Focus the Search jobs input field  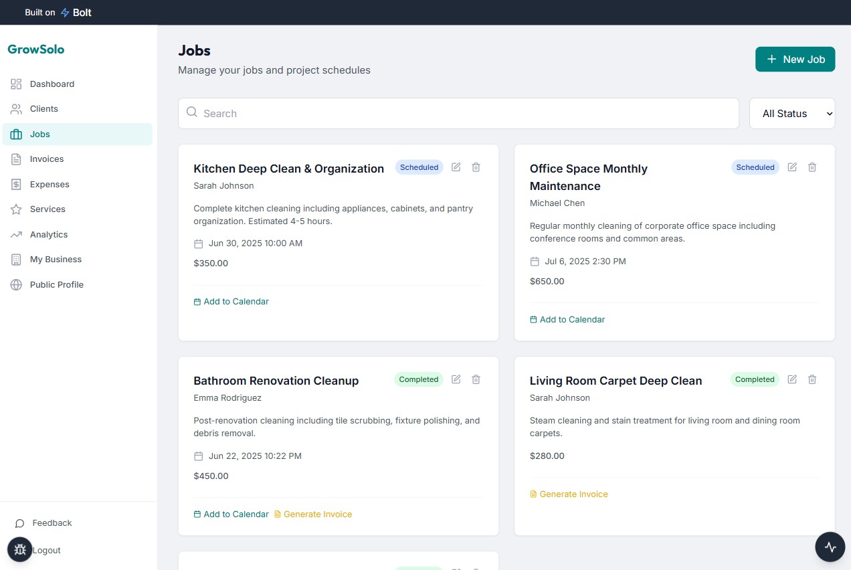pyautogui.click(x=458, y=114)
